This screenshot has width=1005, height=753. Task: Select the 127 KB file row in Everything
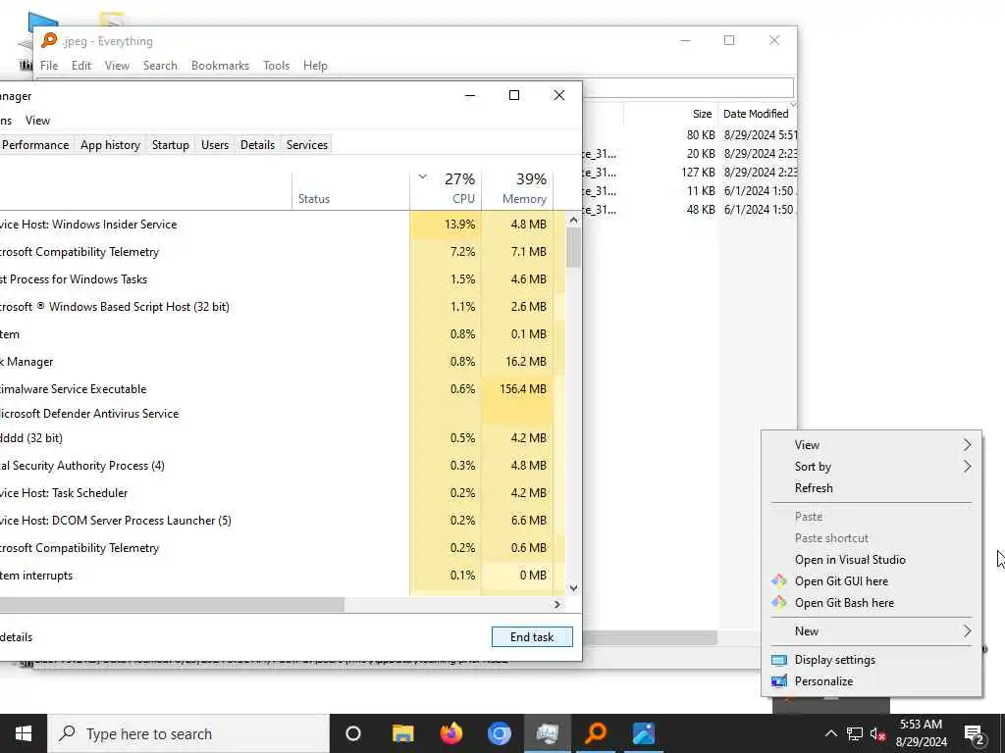click(x=689, y=173)
